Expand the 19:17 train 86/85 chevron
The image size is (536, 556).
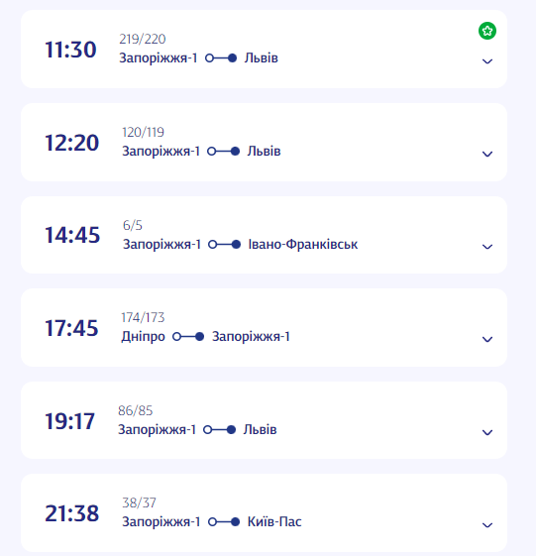(487, 432)
